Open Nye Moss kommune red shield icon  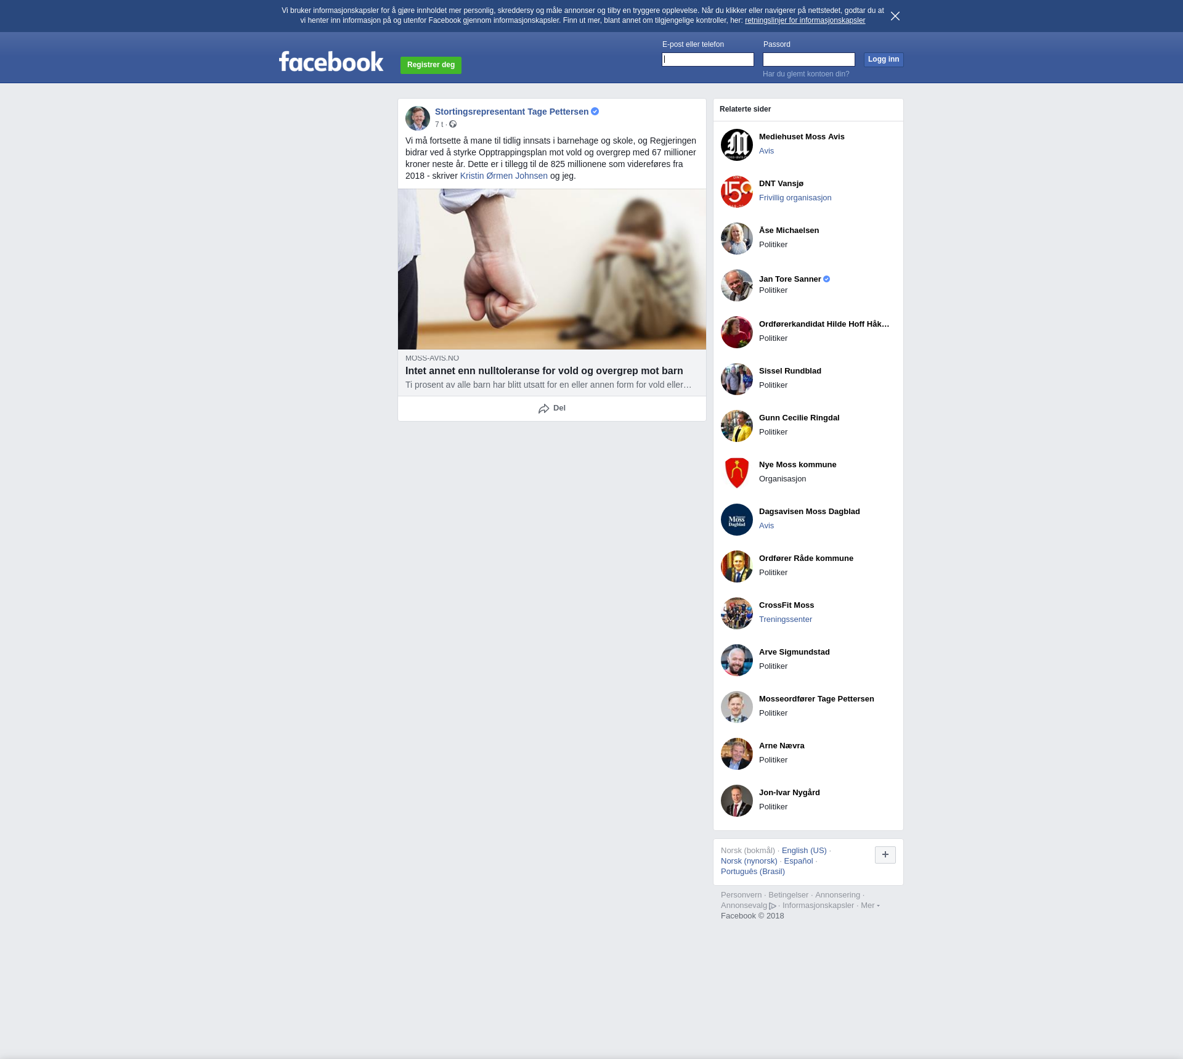tap(737, 473)
